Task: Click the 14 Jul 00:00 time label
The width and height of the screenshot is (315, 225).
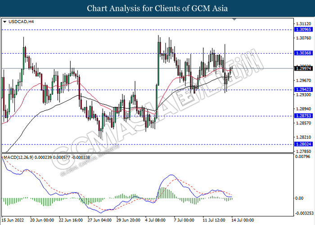Action: [243, 220]
